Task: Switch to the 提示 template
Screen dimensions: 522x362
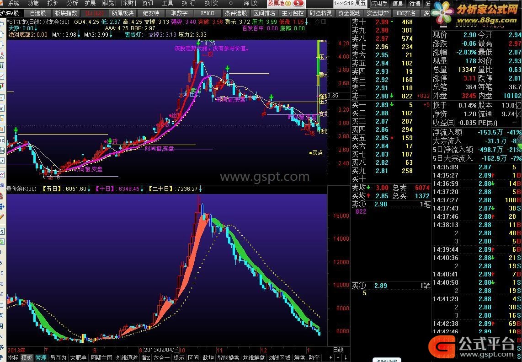Action: coord(179,358)
